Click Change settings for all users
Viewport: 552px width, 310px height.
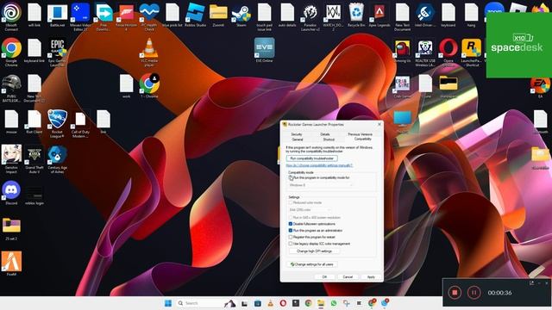tap(312, 264)
